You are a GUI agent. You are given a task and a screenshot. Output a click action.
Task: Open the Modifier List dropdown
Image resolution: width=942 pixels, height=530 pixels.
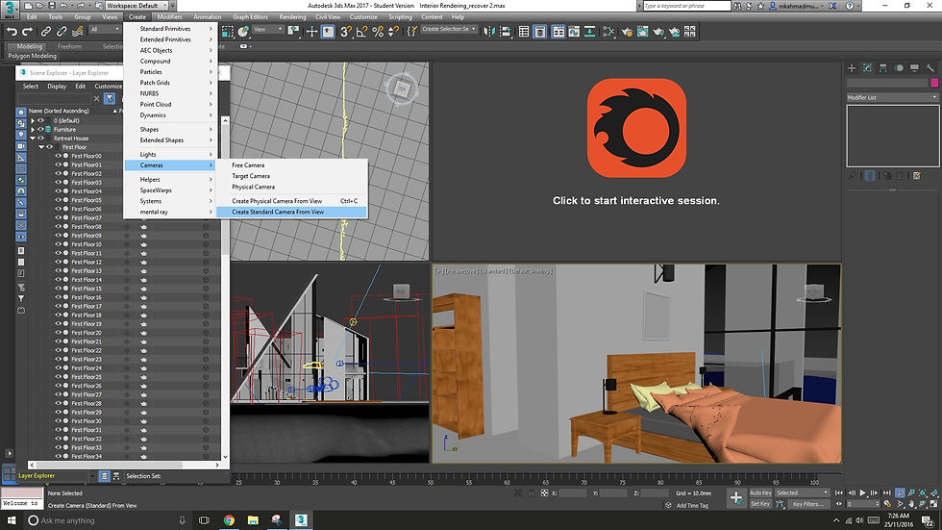click(x=892, y=97)
